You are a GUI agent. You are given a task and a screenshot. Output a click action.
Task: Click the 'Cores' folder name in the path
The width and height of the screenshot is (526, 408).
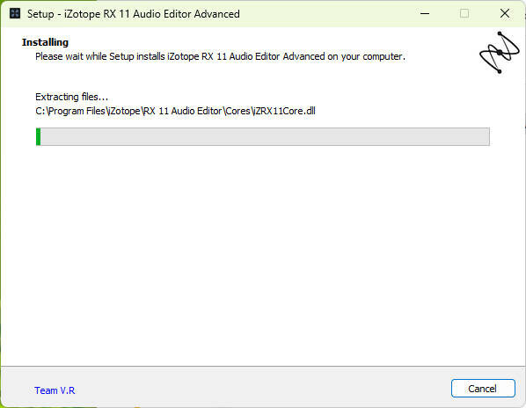tap(237, 111)
